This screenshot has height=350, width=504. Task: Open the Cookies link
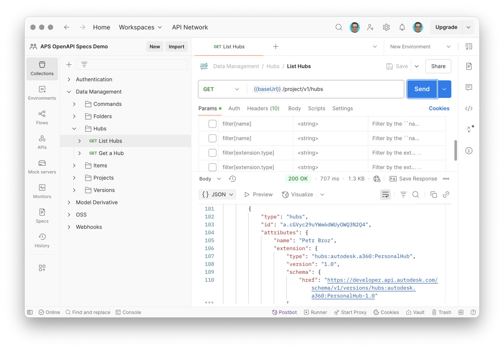tap(439, 108)
